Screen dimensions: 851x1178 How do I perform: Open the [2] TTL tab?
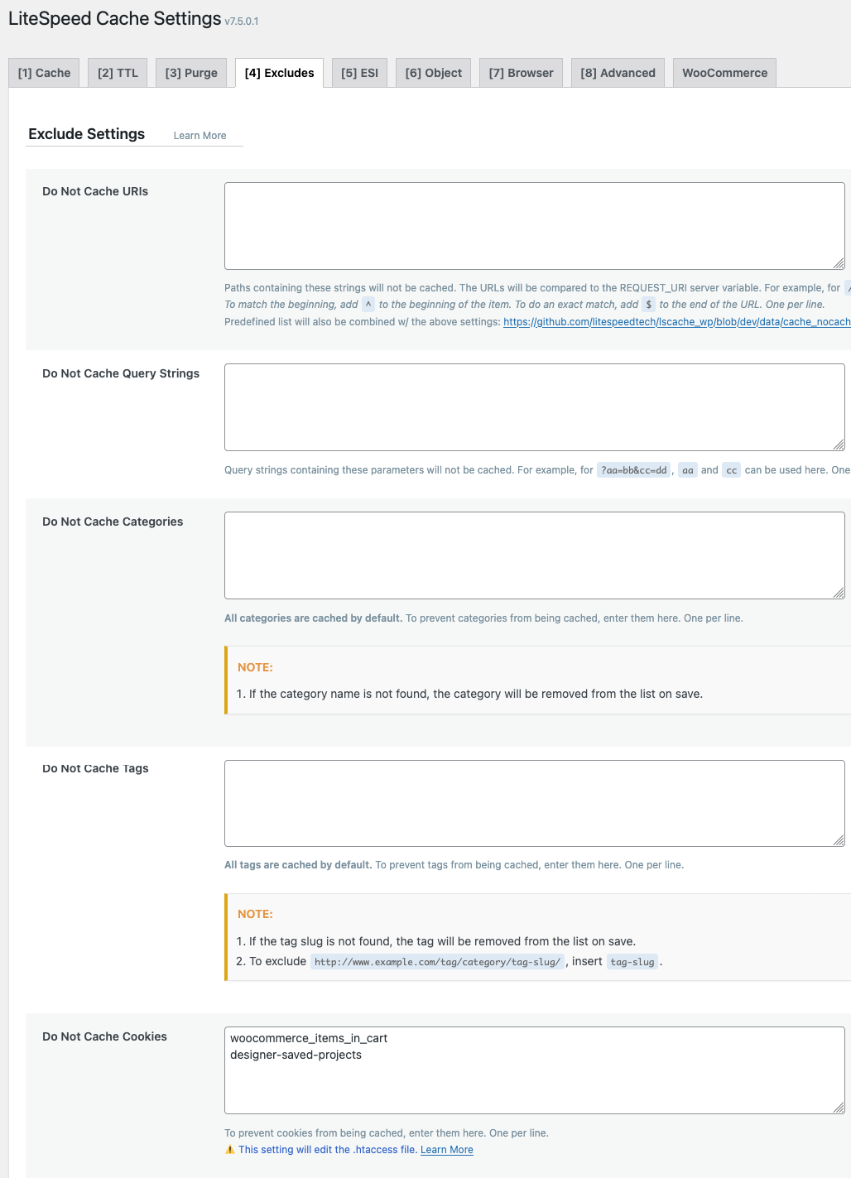click(x=118, y=73)
